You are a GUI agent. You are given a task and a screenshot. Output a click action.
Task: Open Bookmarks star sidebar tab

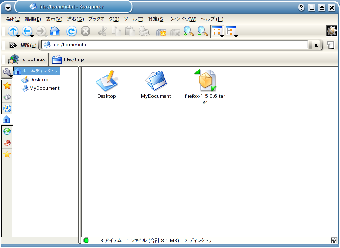(x=7, y=86)
